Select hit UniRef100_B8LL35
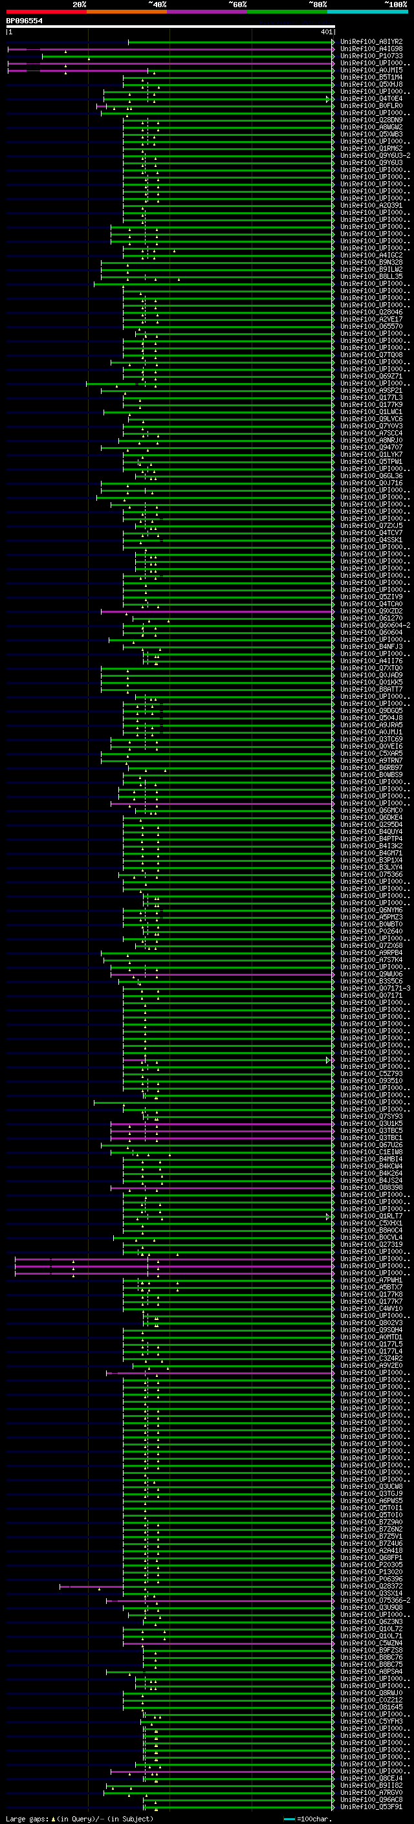This screenshot has width=414, height=1824. pos(371,276)
